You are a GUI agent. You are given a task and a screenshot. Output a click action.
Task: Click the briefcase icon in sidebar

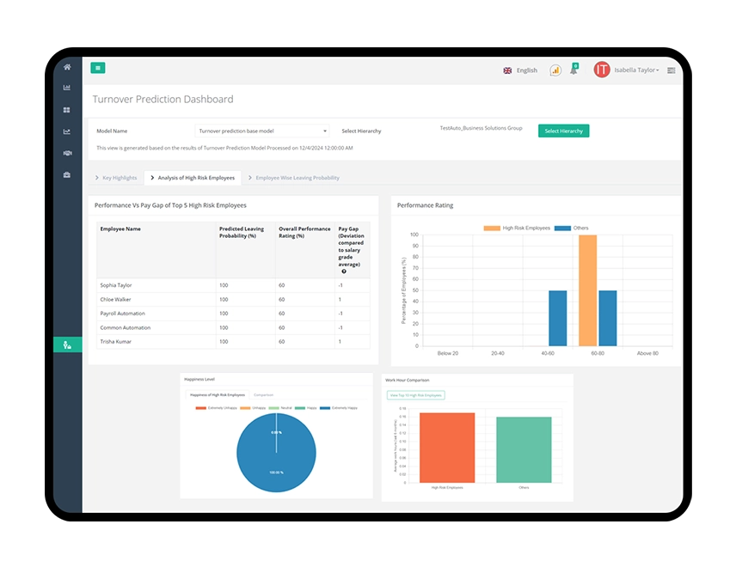point(67,174)
